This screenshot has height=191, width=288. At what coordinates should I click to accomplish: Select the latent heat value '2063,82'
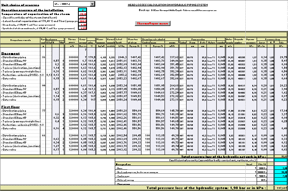121,150
